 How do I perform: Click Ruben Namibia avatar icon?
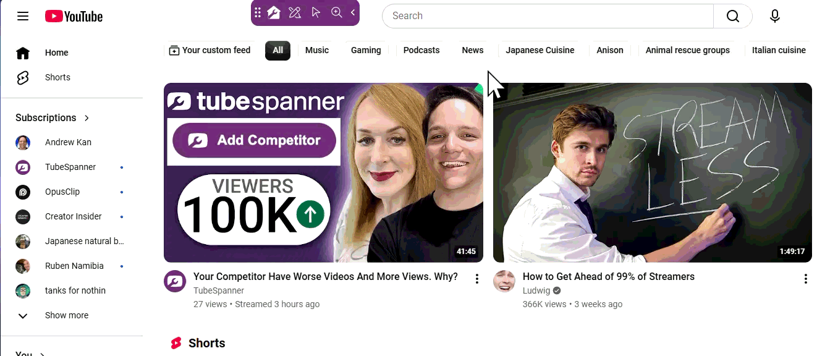click(23, 266)
